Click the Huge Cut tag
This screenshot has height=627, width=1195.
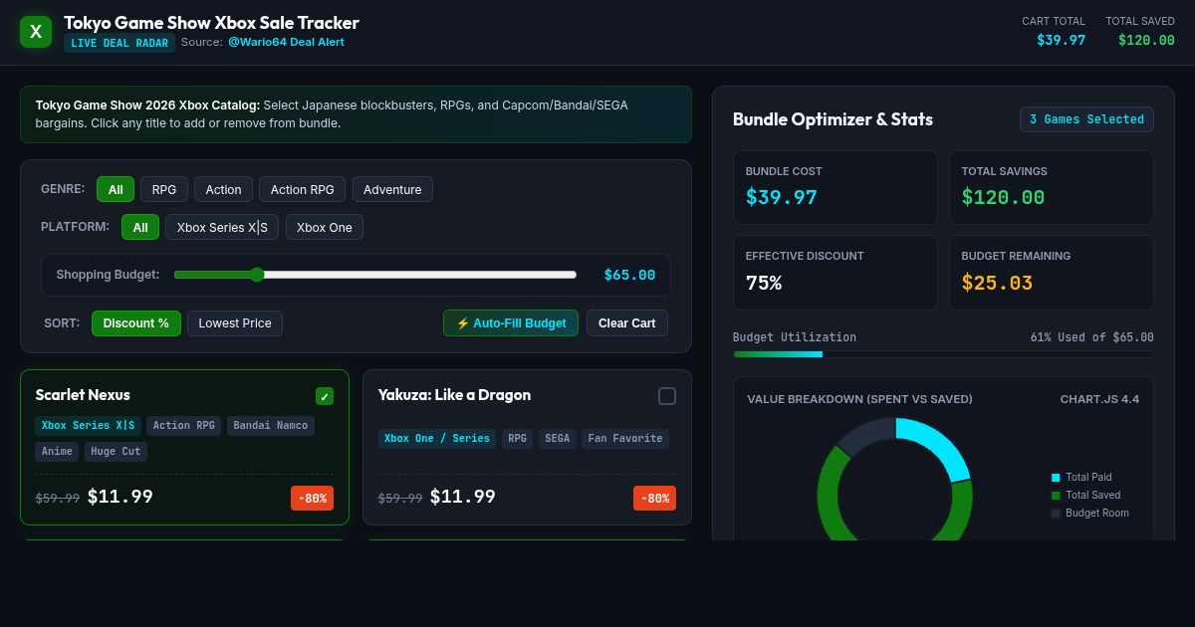click(x=116, y=452)
